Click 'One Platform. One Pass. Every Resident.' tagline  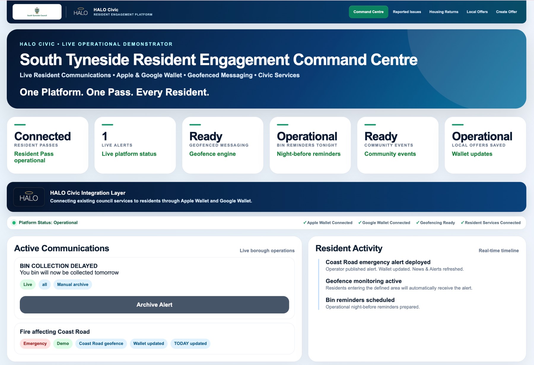click(x=115, y=92)
